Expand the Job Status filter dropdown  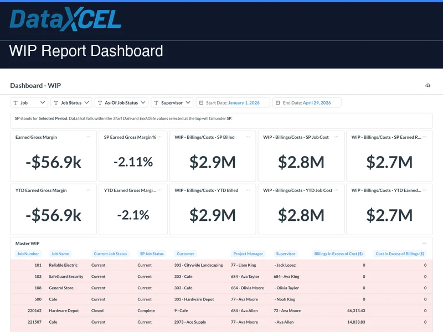click(x=71, y=103)
